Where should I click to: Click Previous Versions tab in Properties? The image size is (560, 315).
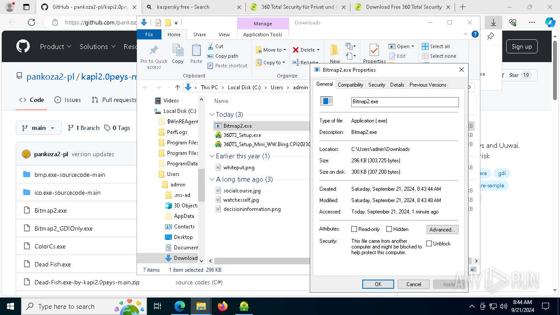(x=428, y=85)
